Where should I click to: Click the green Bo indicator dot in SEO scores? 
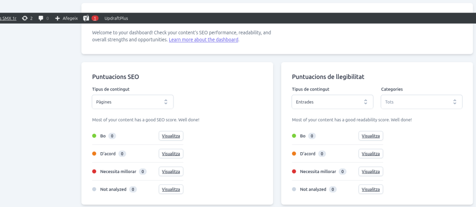(94, 136)
